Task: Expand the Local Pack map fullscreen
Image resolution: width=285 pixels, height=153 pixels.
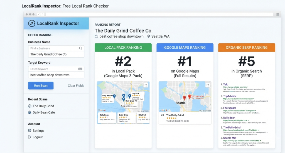Action: coord(146,85)
